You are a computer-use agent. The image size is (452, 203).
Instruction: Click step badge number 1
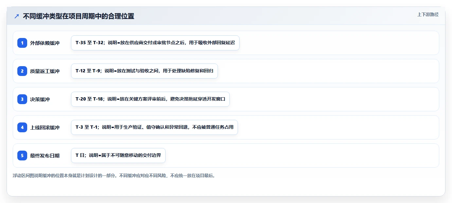pos(22,43)
